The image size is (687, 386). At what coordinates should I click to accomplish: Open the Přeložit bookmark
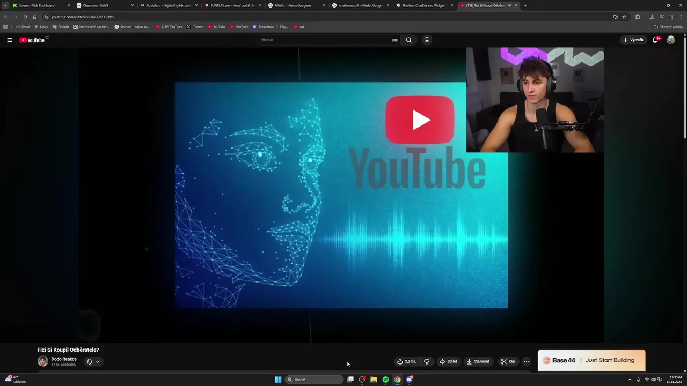[61, 27]
